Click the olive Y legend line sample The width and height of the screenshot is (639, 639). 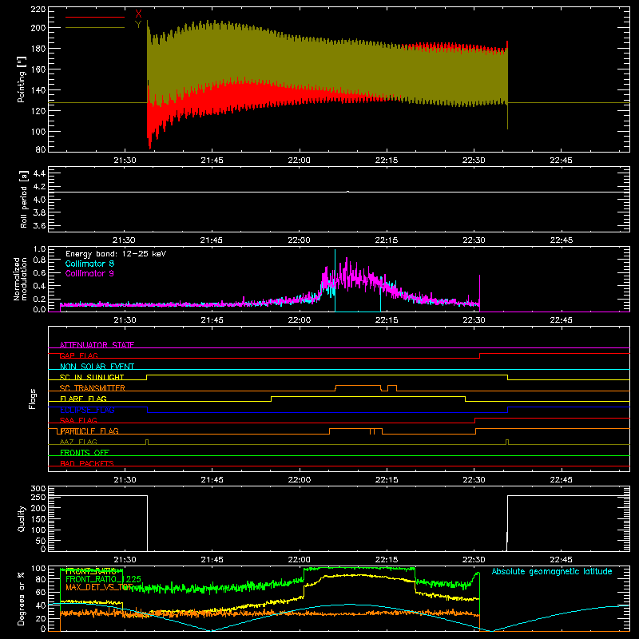click(95, 28)
